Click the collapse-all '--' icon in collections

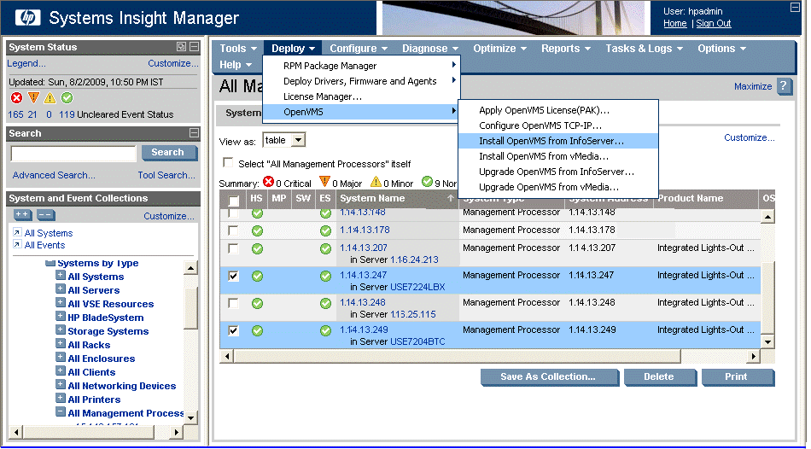click(45, 214)
